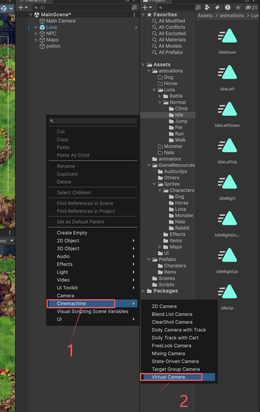Collapse the MainScene tree node
The height and width of the screenshot is (412, 260).
(x=31, y=15)
